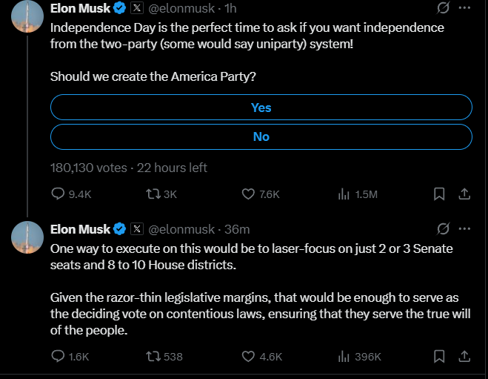Screen dimensions: 488x379
Task: Vote No in the America Party poll
Action: click(261, 136)
